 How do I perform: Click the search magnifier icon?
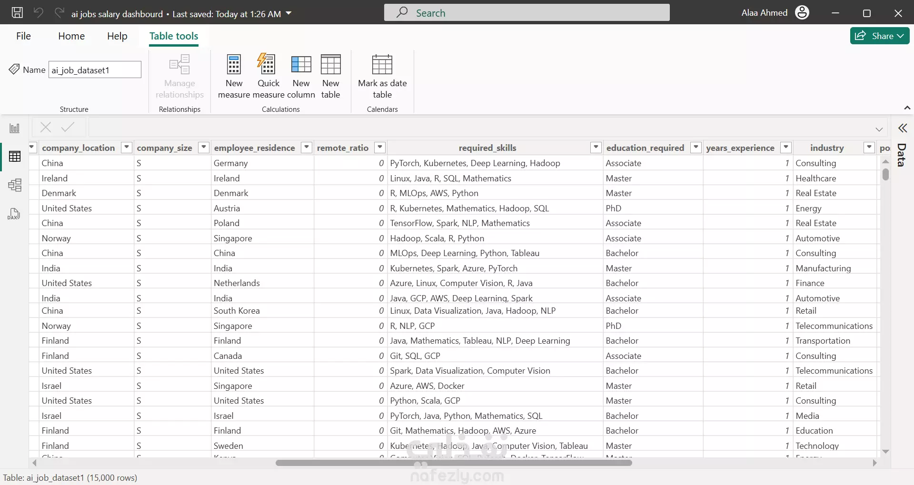[x=402, y=12]
